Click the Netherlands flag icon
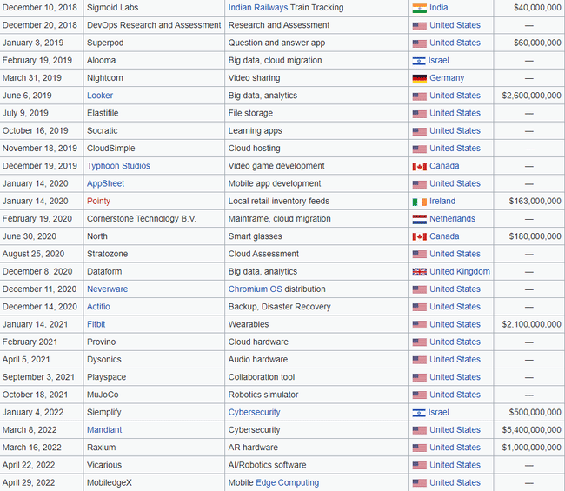 coord(419,219)
